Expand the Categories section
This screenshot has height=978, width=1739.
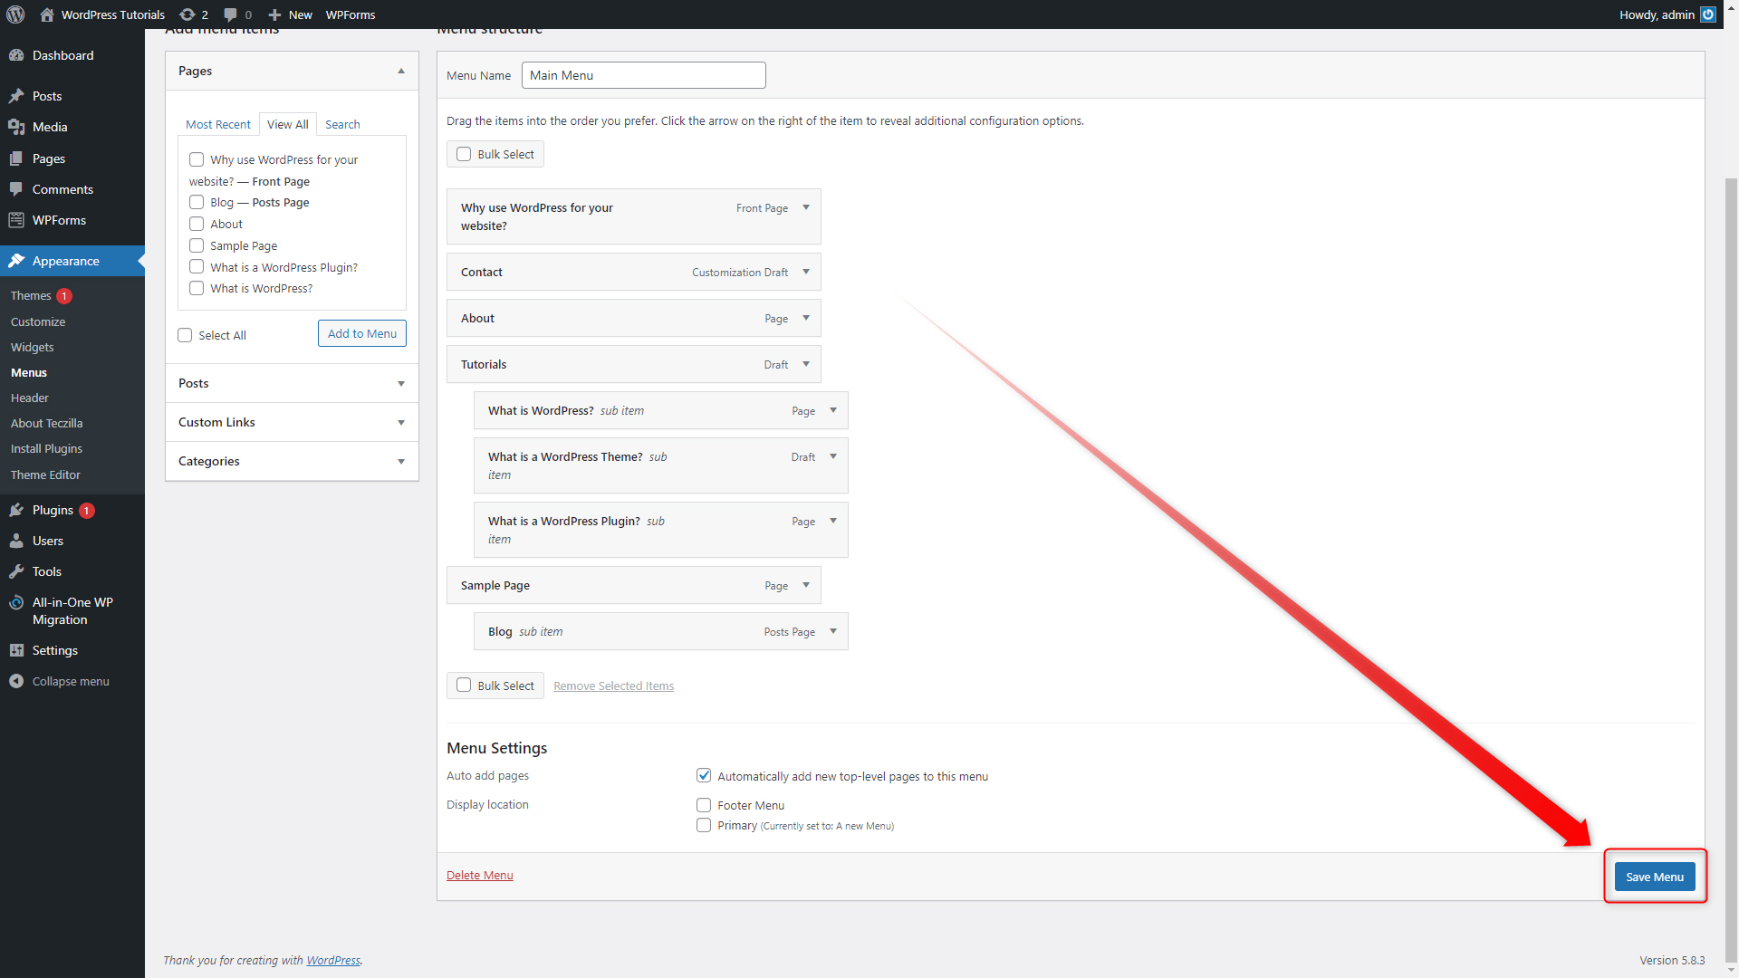[401, 461]
